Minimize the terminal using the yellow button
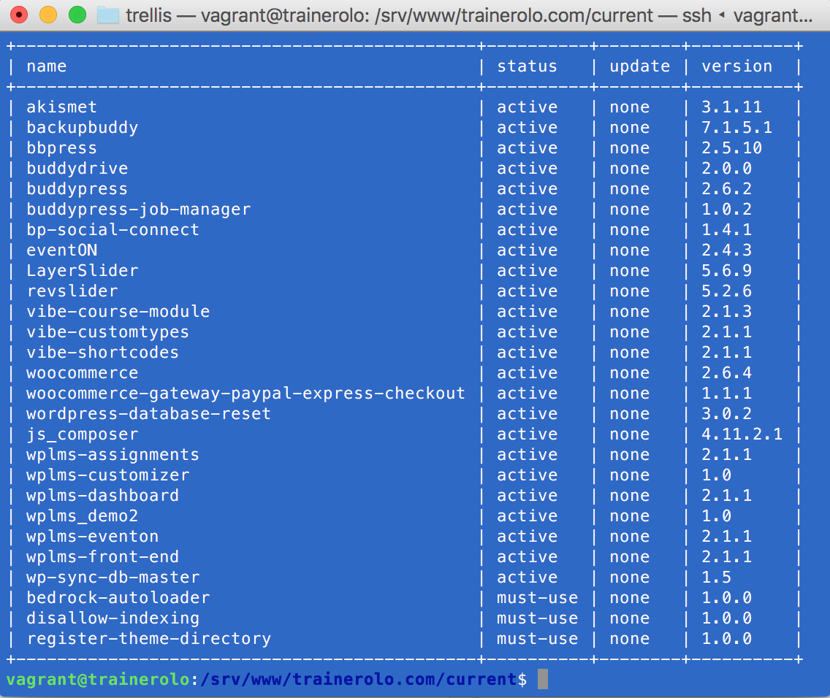This screenshot has width=830, height=698. click(48, 15)
